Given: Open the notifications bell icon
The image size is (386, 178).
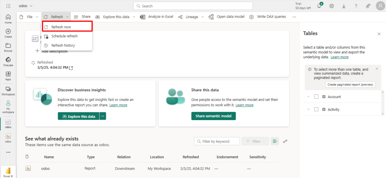Looking at the screenshot, I should (x=319, y=6).
